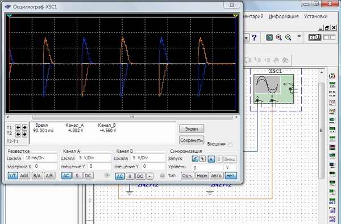Toggle Y/T timebase display mode
The image size is (341, 224).
coord(13,176)
